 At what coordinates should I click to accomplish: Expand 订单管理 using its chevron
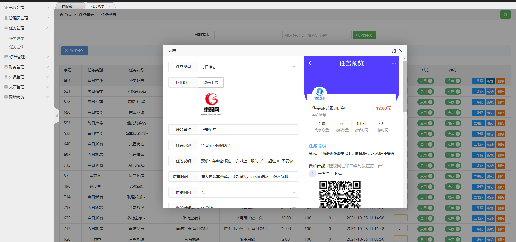point(48,57)
